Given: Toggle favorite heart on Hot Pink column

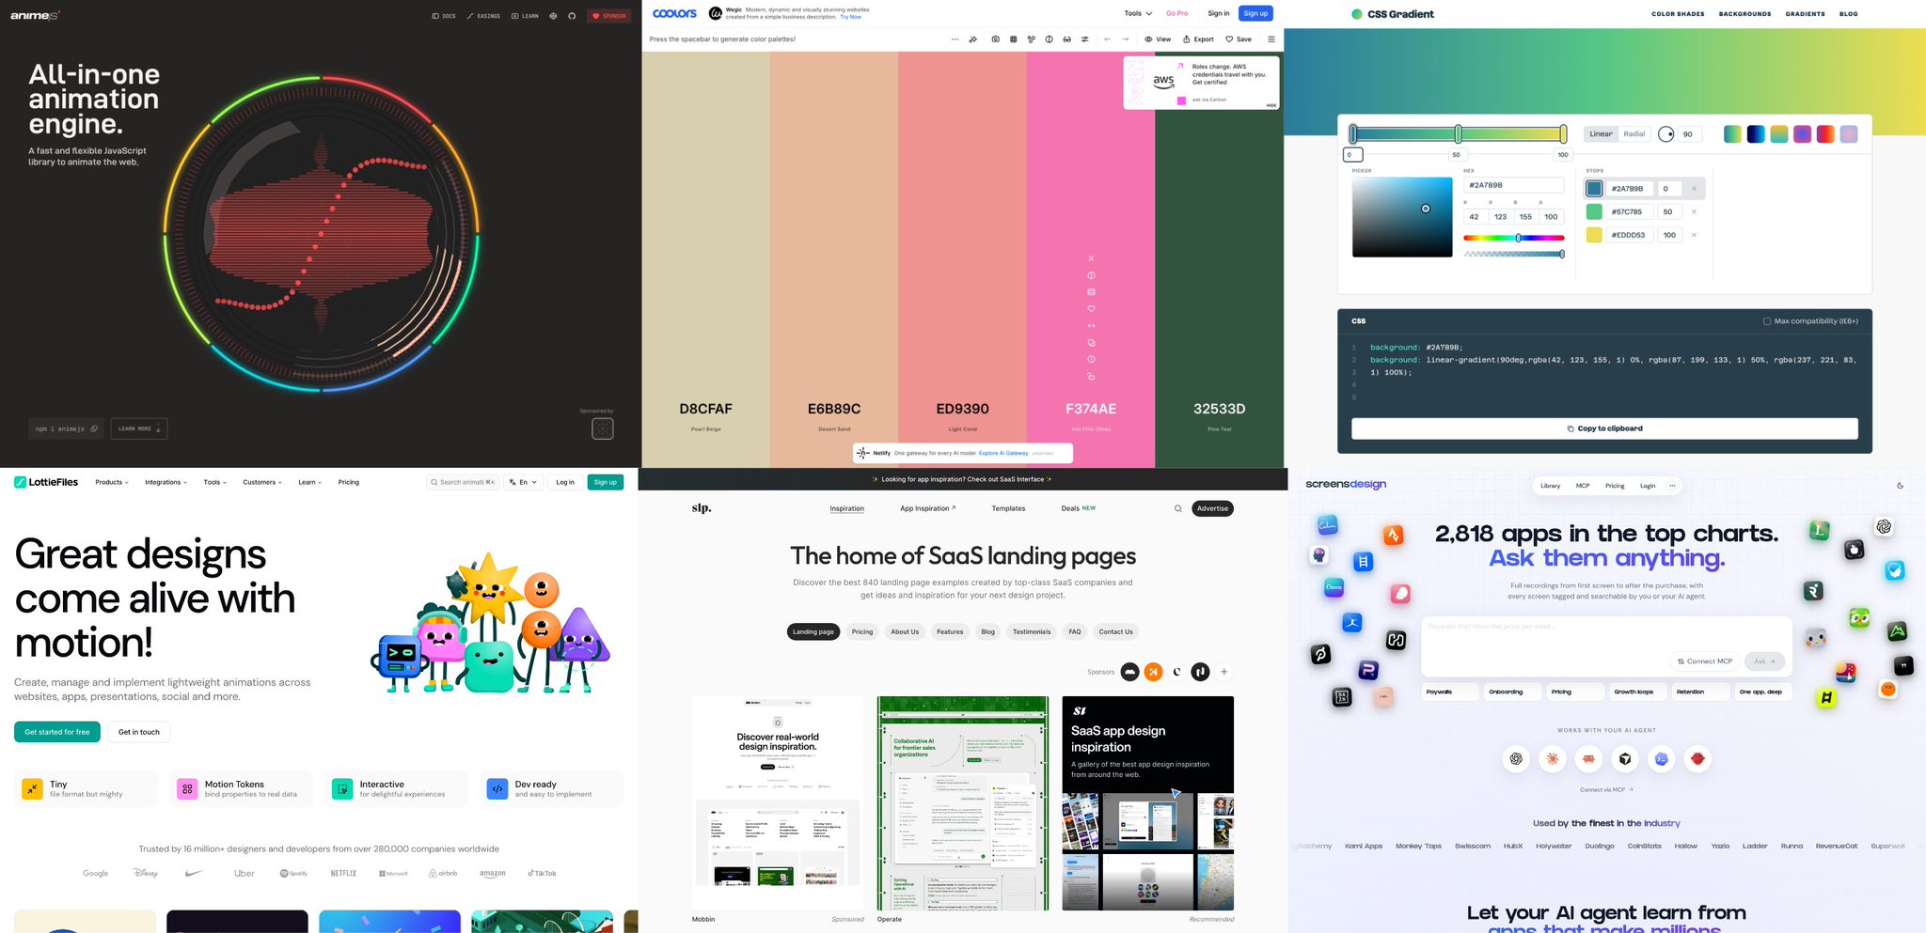Looking at the screenshot, I should coord(1091,308).
